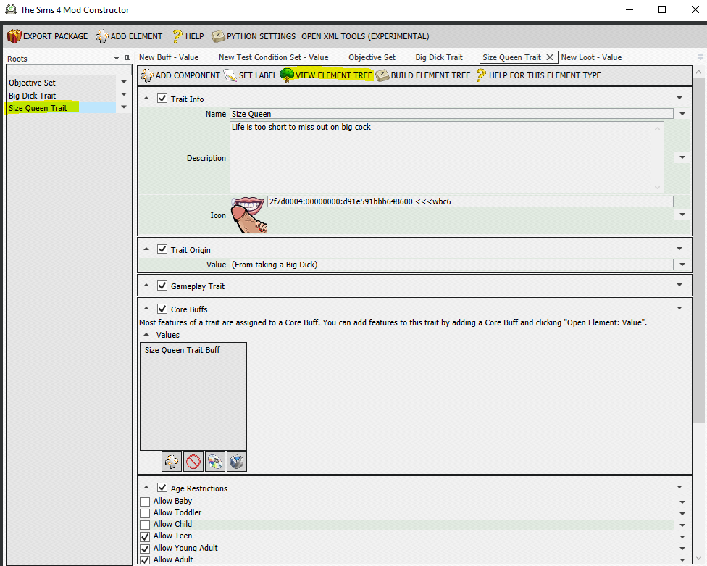Viewport: 707px width, 566px height.
Task: Toggle the Trait Info checkbox
Action: pos(162,99)
